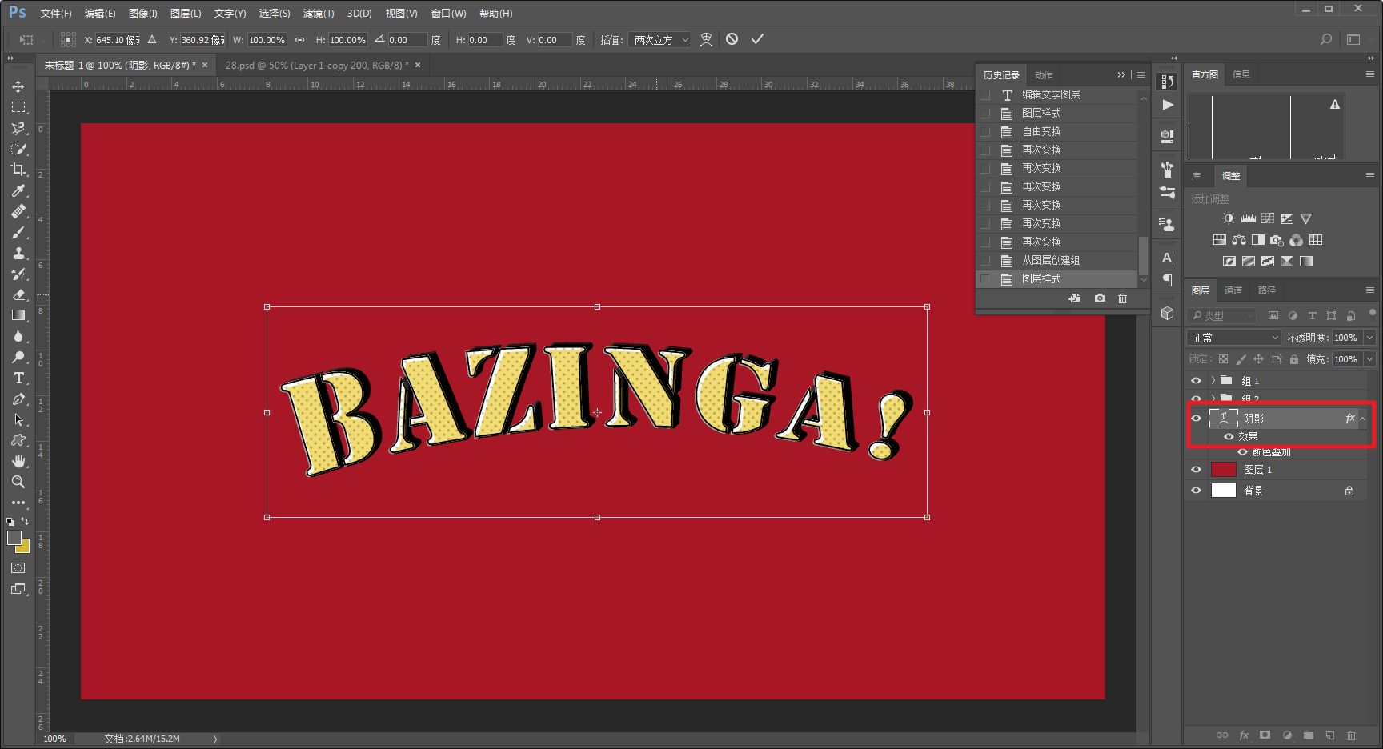Hide the 组 1 group layer

(1196, 381)
